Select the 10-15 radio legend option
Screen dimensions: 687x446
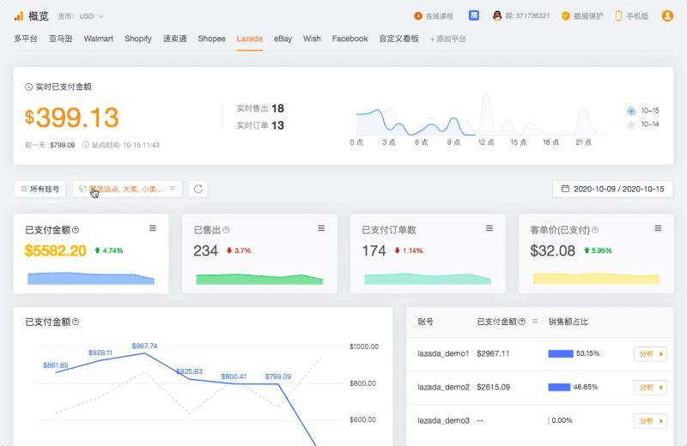tap(631, 111)
